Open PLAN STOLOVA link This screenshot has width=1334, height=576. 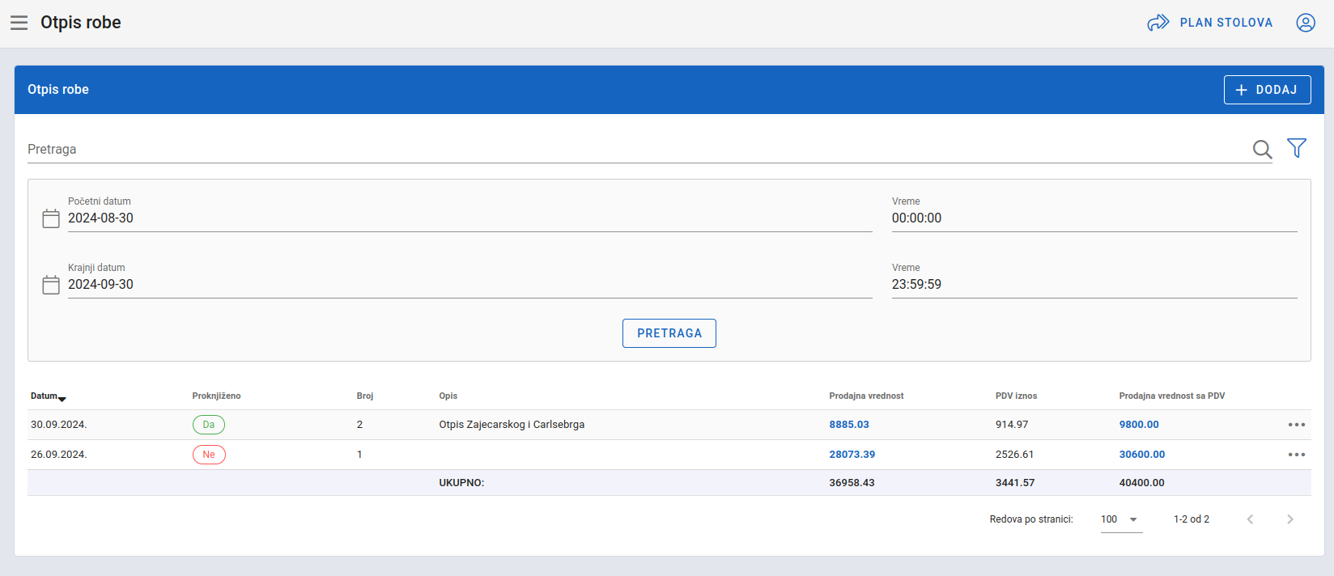click(1226, 23)
